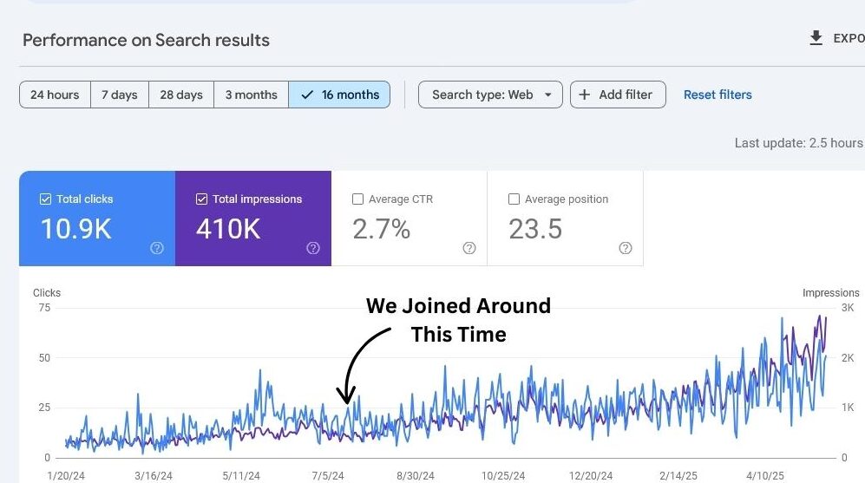Screen dimensions: 865x483
Task: Click help icon on Total clicks card
Action: [157, 248]
